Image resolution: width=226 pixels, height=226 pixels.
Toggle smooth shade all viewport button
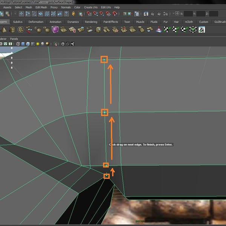coord(23,44)
